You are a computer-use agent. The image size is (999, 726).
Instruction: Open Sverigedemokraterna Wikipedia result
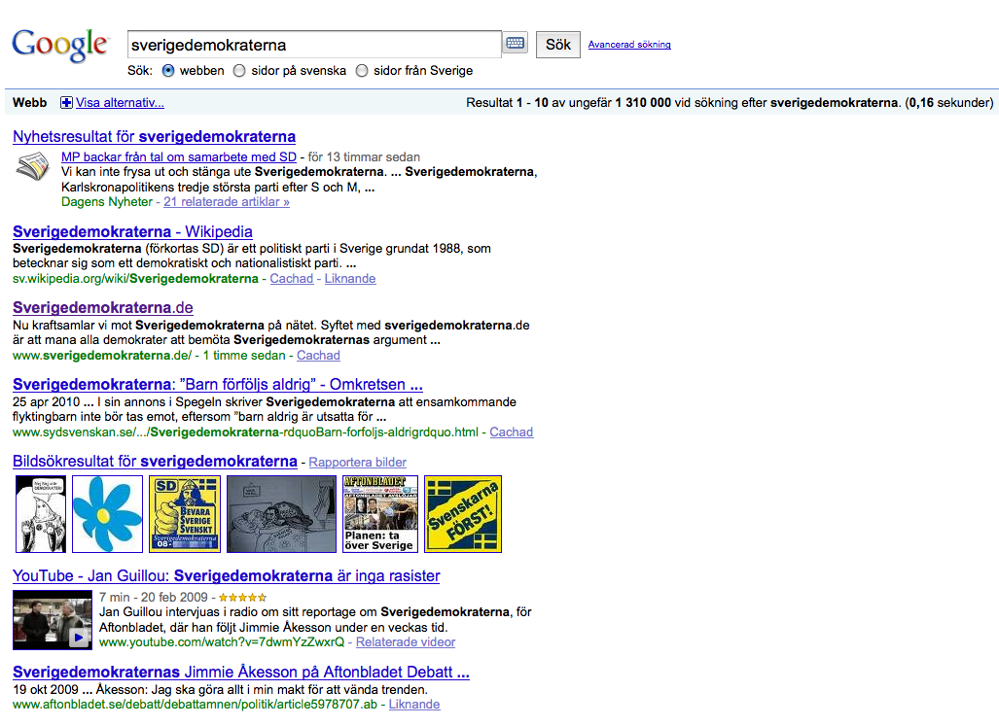[x=132, y=231]
